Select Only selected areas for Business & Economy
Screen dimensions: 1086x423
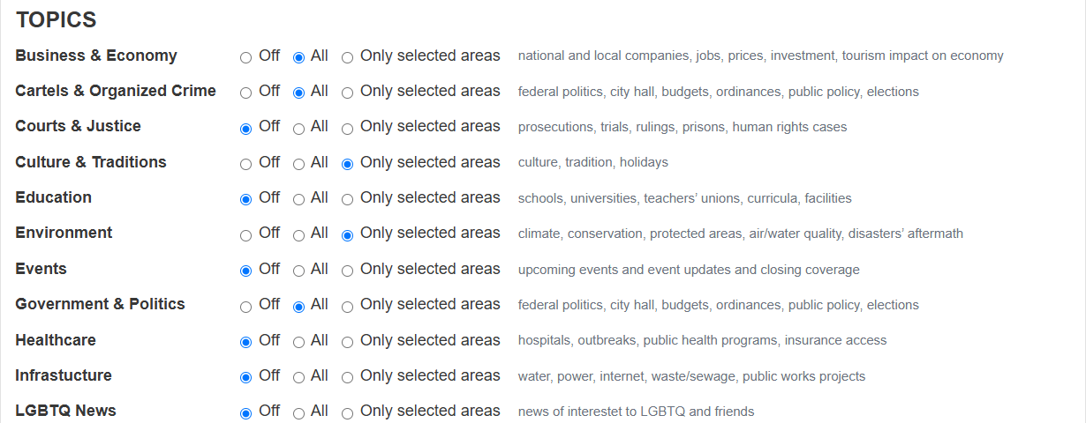click(x=347, y=57)
